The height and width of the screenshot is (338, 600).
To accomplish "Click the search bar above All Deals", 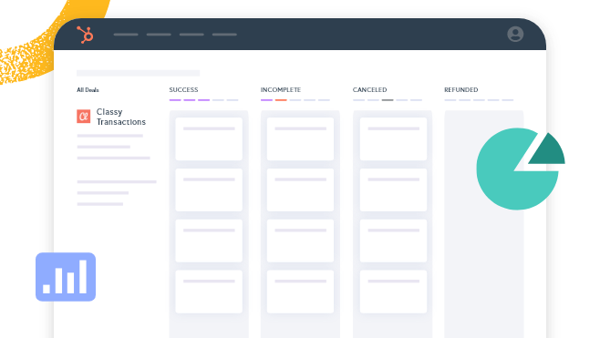I will [138, 73].
